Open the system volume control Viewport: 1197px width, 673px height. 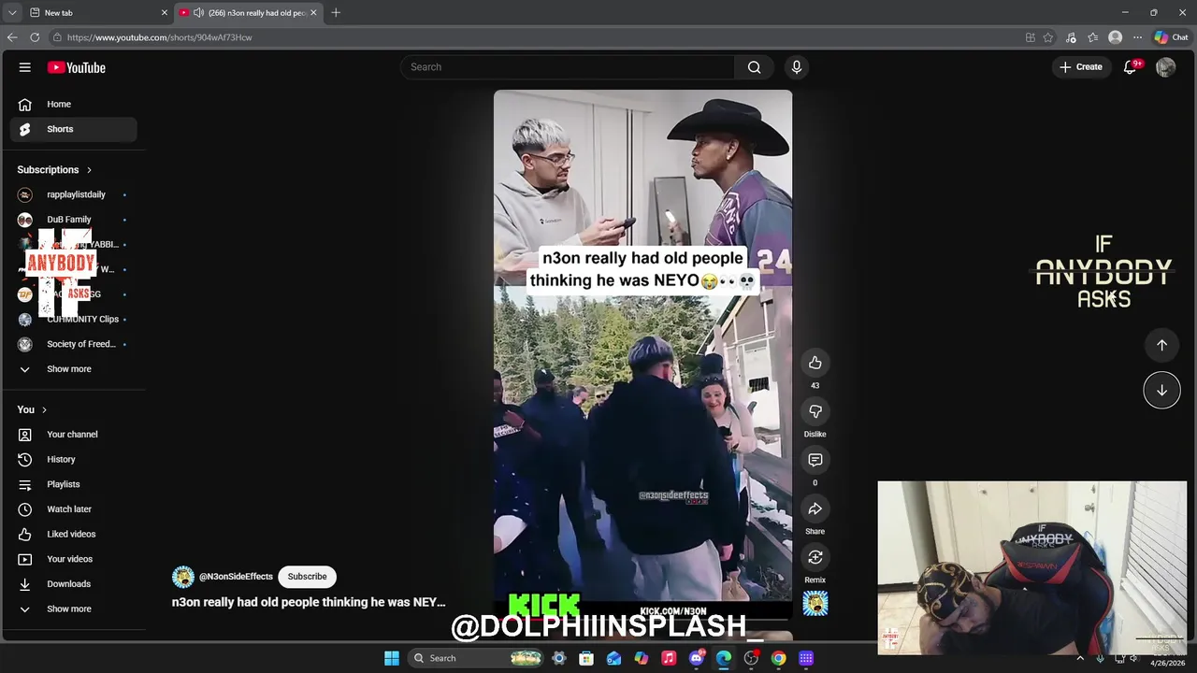[1136, 658]
